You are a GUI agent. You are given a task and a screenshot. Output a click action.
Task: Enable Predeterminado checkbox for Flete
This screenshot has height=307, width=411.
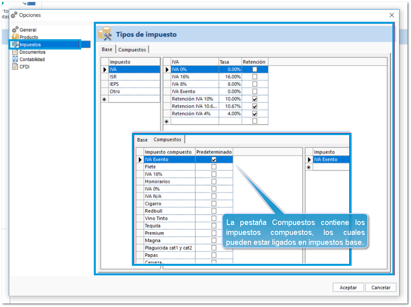point(214,167)
